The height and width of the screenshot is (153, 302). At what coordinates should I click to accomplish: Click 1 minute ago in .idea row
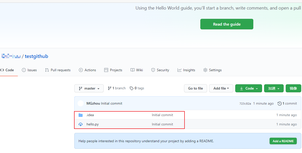[x=287, y=115]
